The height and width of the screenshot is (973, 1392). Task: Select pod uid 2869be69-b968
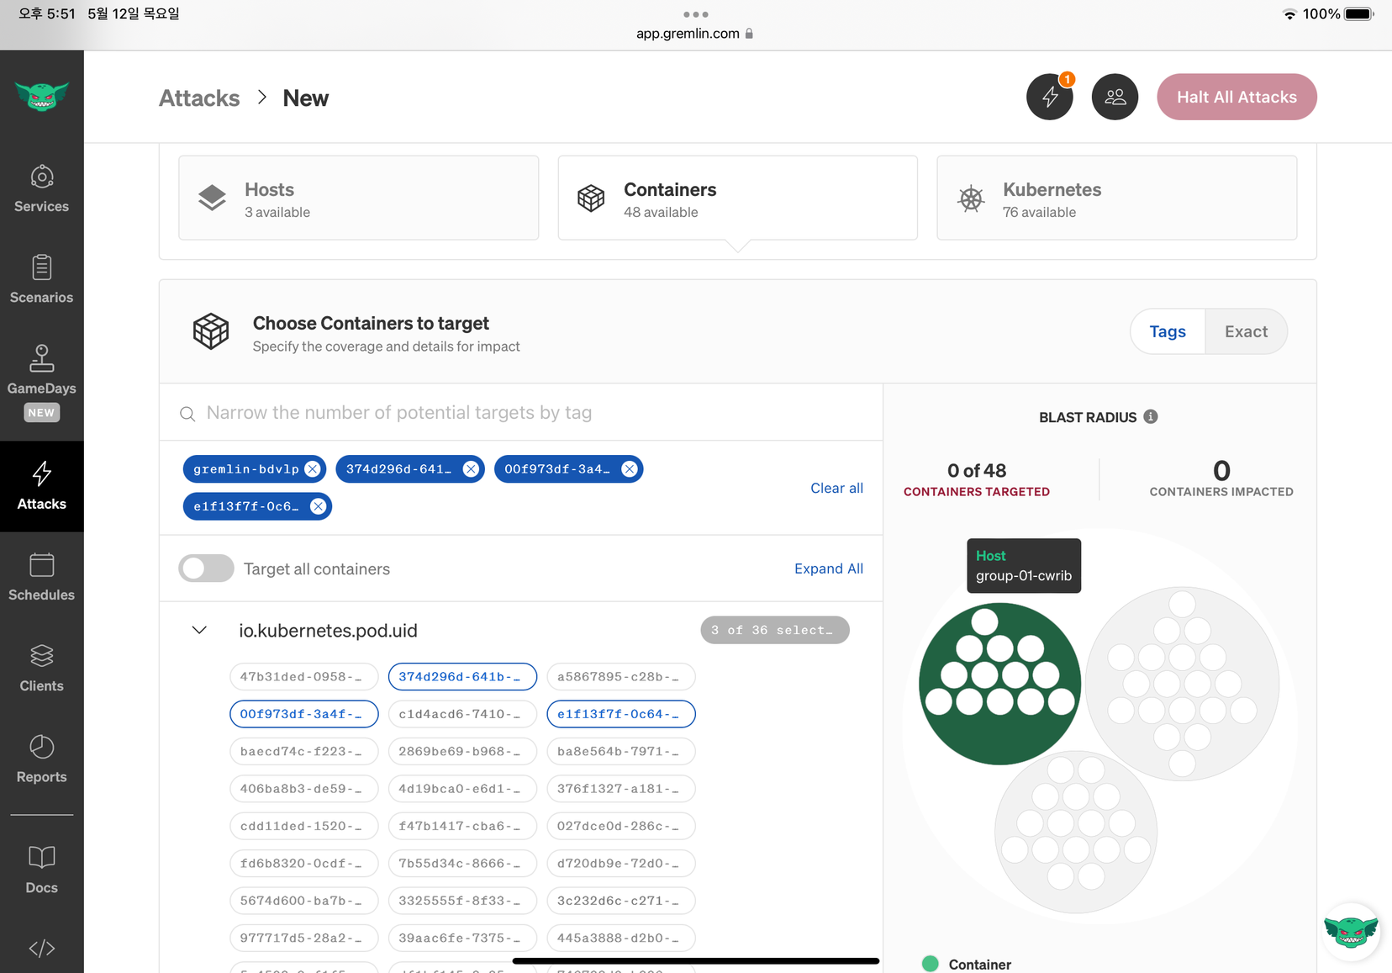[x=462, y=752]
